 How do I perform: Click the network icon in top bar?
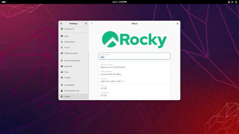(x=229, y=2)
